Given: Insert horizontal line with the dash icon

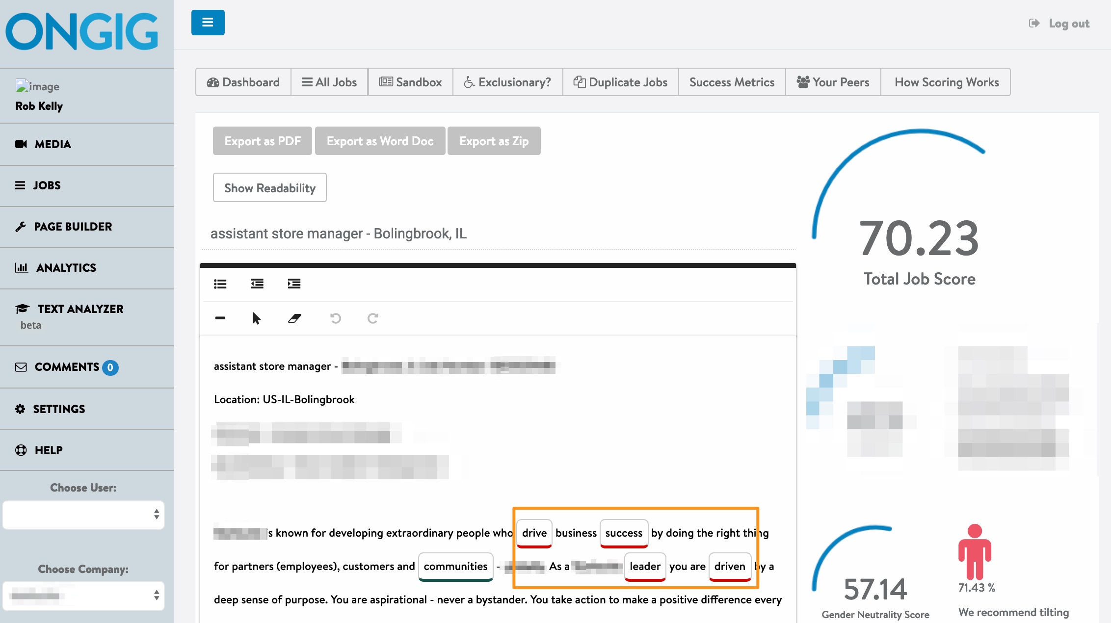Looking at the screenshot, I should [x=220, y=318].
